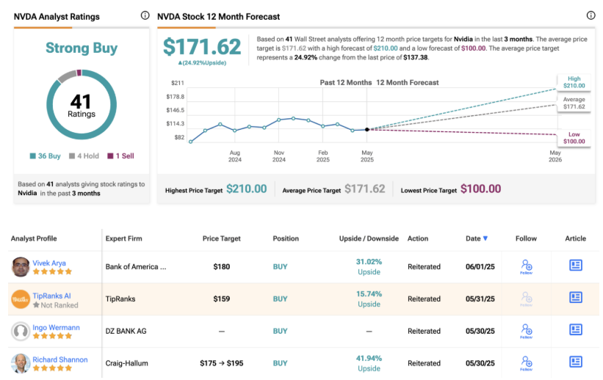
Task: Click the Average $171.62 forecast label
Action: point(574,103)
